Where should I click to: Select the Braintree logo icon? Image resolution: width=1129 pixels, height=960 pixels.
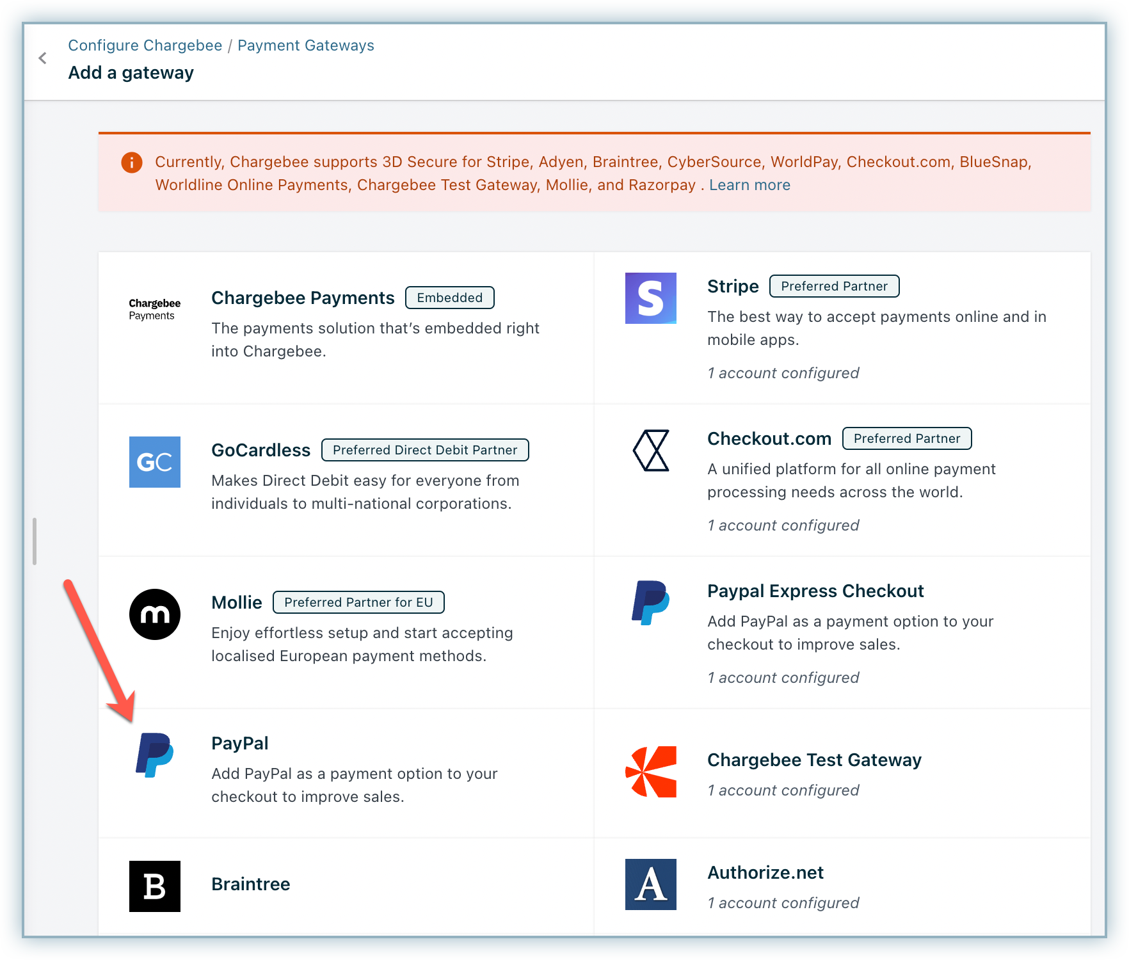click(x=154, y=886)
